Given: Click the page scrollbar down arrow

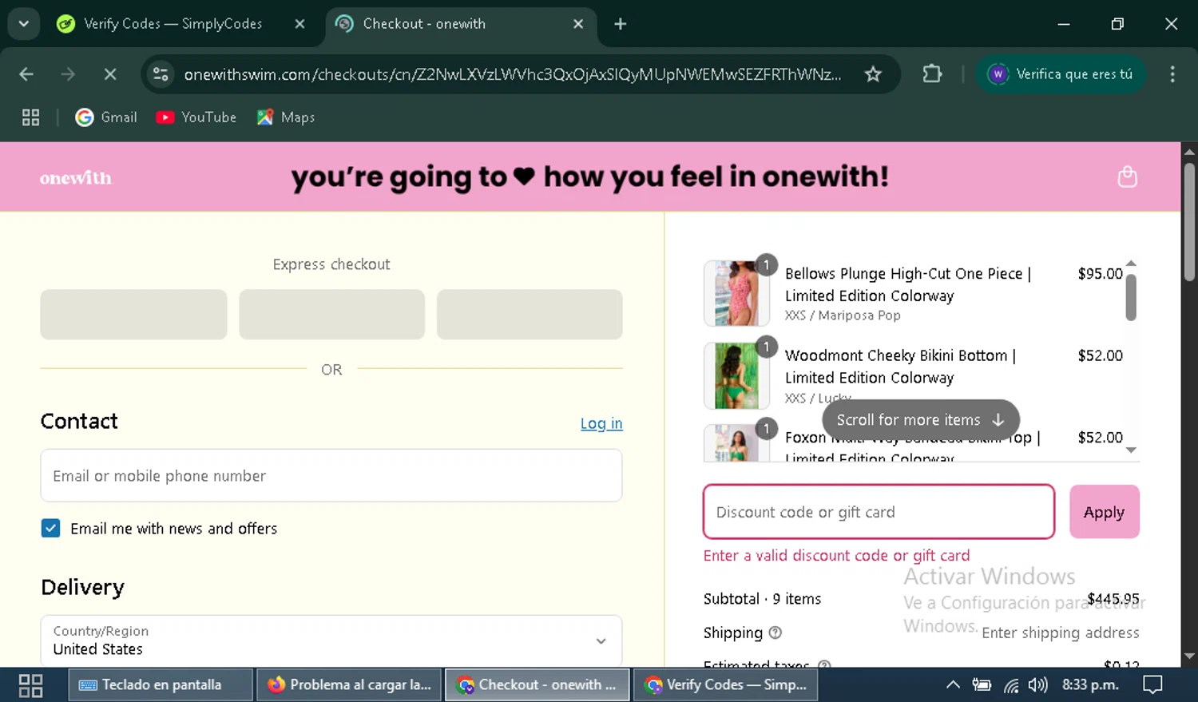Looking at the screenshot, I should [1189, 656].
